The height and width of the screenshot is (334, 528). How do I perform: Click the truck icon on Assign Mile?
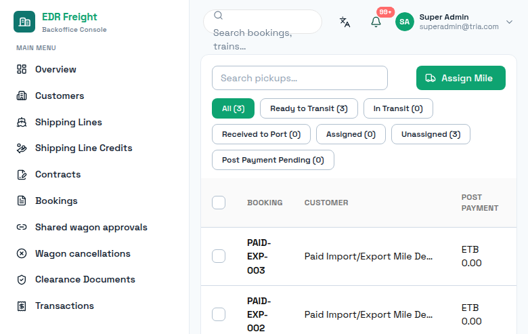(x=431, y=78)
